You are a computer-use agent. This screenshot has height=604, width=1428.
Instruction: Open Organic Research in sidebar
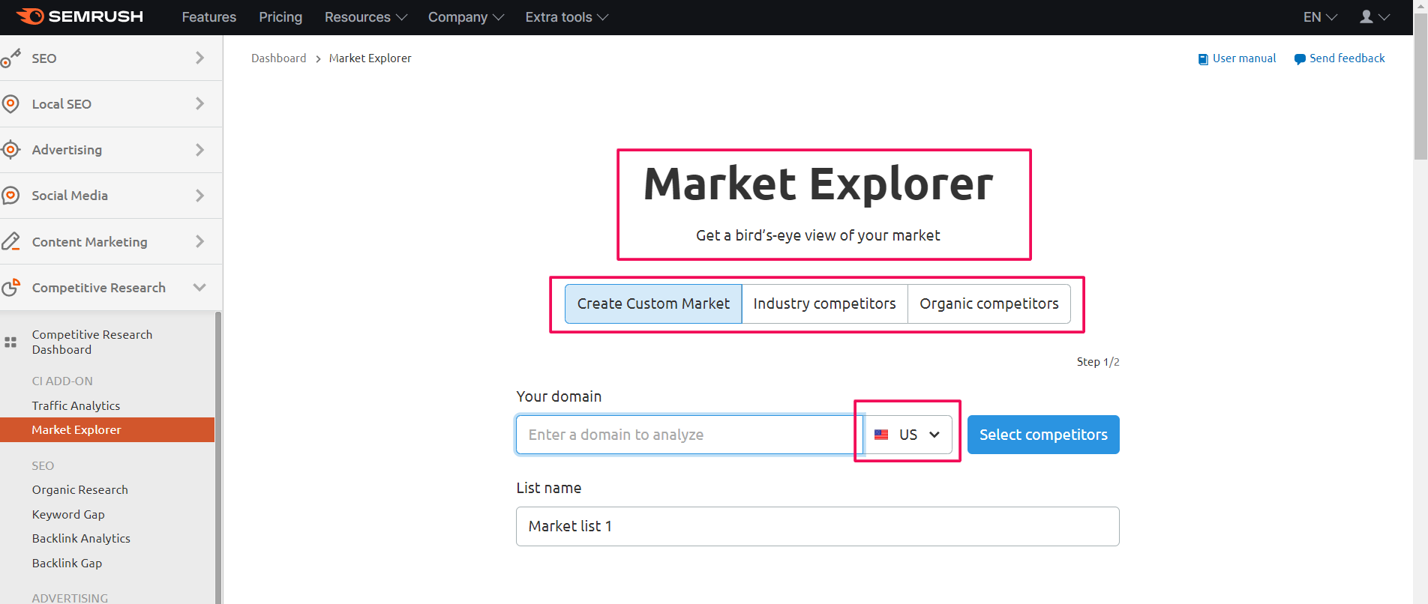pyautogui.click(x=80, y=490)
